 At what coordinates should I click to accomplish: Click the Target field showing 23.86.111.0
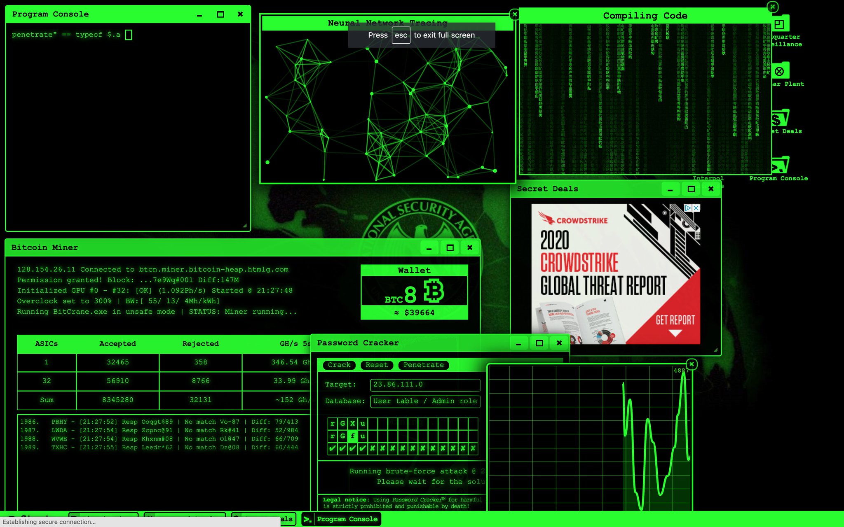[x=425, y=385]
